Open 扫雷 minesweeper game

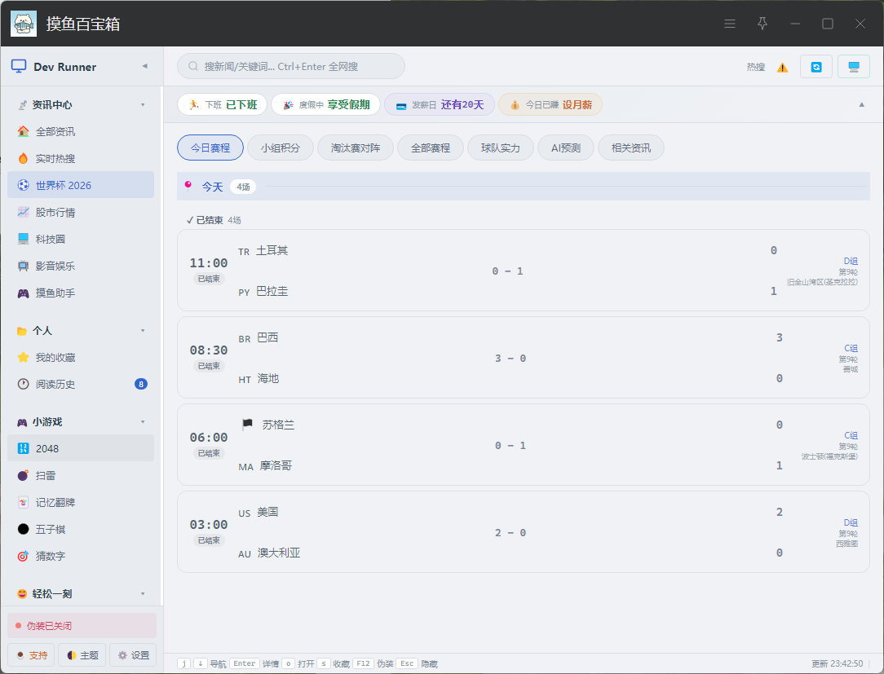pos(81,475)
